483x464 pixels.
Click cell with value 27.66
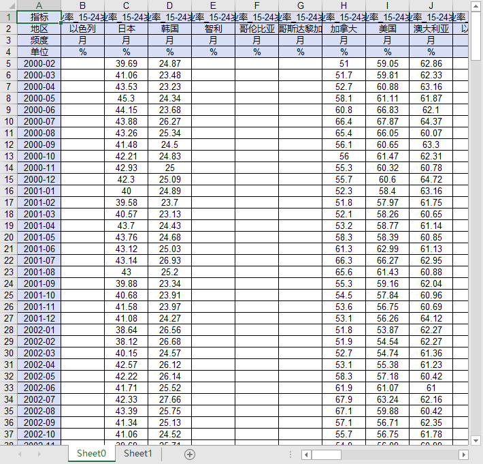coord(169,399)
